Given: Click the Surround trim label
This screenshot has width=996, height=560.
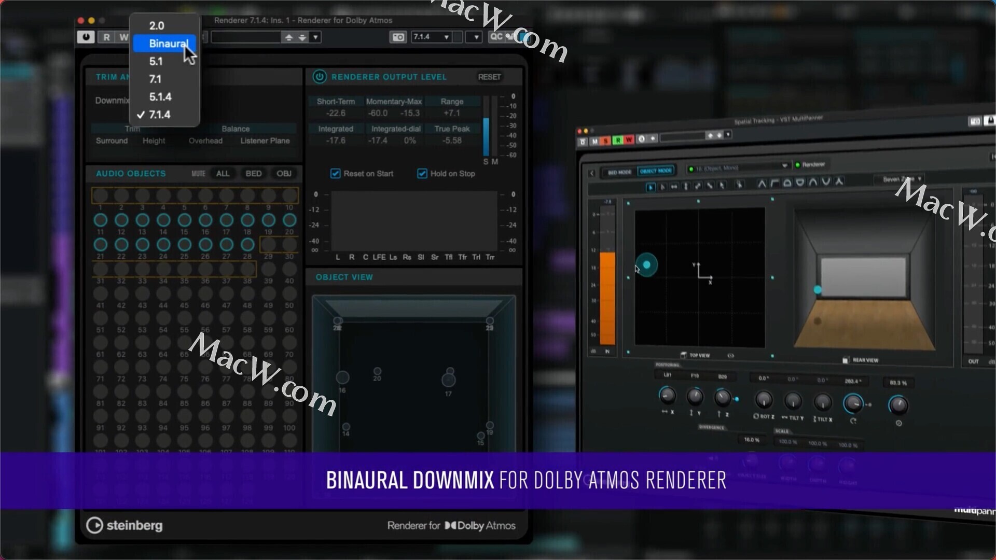Looking at the screenshot, I should coord(112,141).
